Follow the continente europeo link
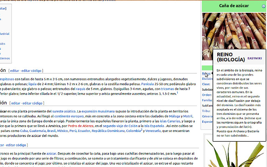This screenshot has height=167, width=267. pos(69,116)
